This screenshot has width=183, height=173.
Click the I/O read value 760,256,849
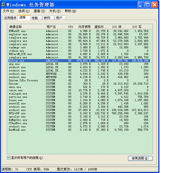[x=120, y=113]
